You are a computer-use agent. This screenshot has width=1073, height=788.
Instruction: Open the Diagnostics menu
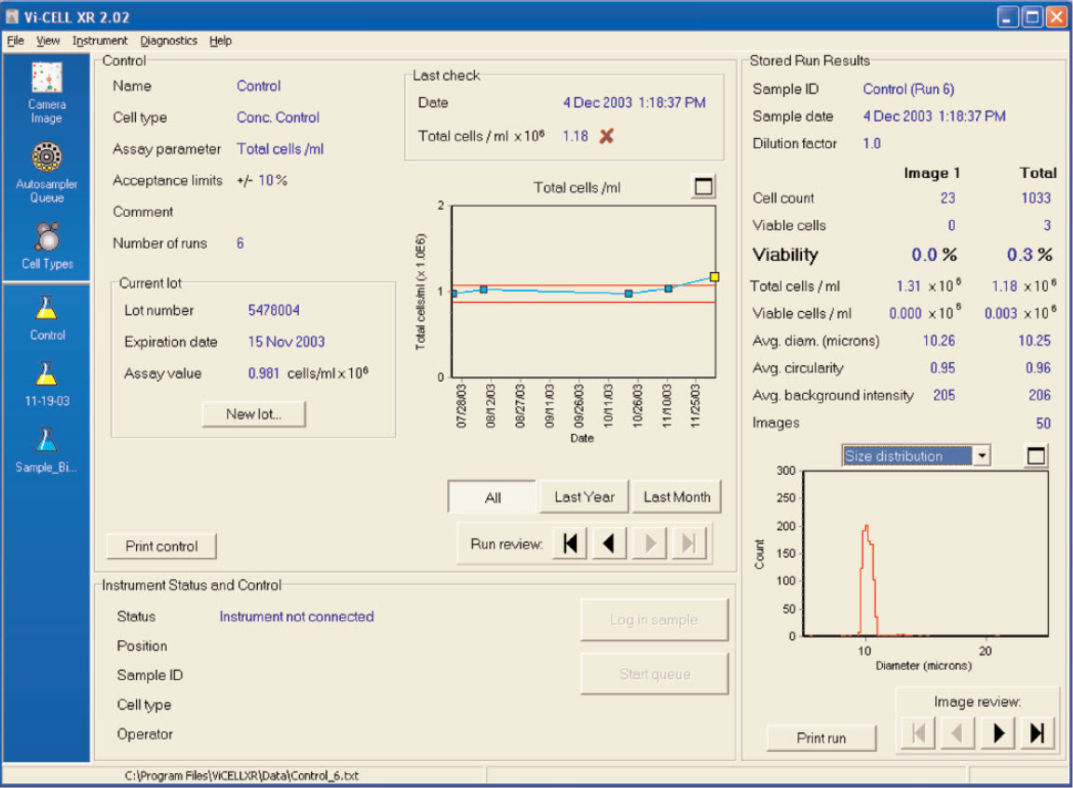(169, 40)
